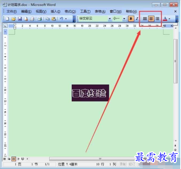Toggle bold formatting
181x169 pixels.
coord(131,19)
